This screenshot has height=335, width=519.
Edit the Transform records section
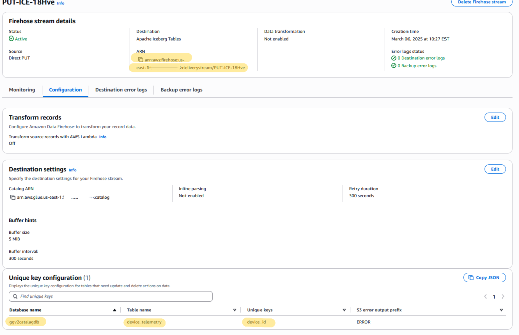coord(495,117)
